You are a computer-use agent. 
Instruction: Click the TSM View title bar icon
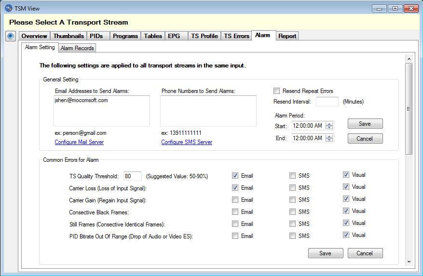pyautogui.click(x=8, y=8)
